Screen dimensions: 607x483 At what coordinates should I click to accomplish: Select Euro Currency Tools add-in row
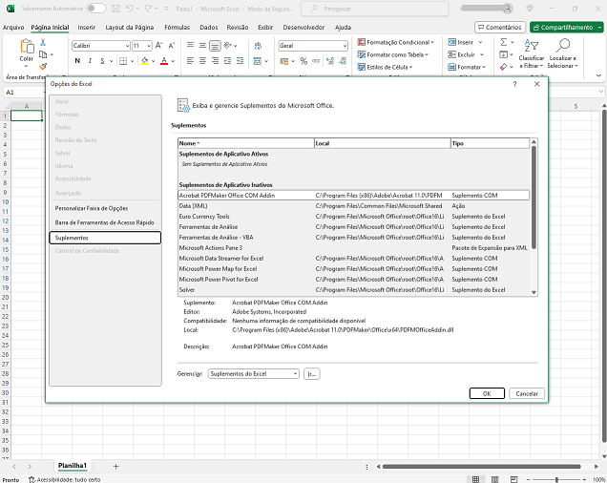(x=353, y=217)
